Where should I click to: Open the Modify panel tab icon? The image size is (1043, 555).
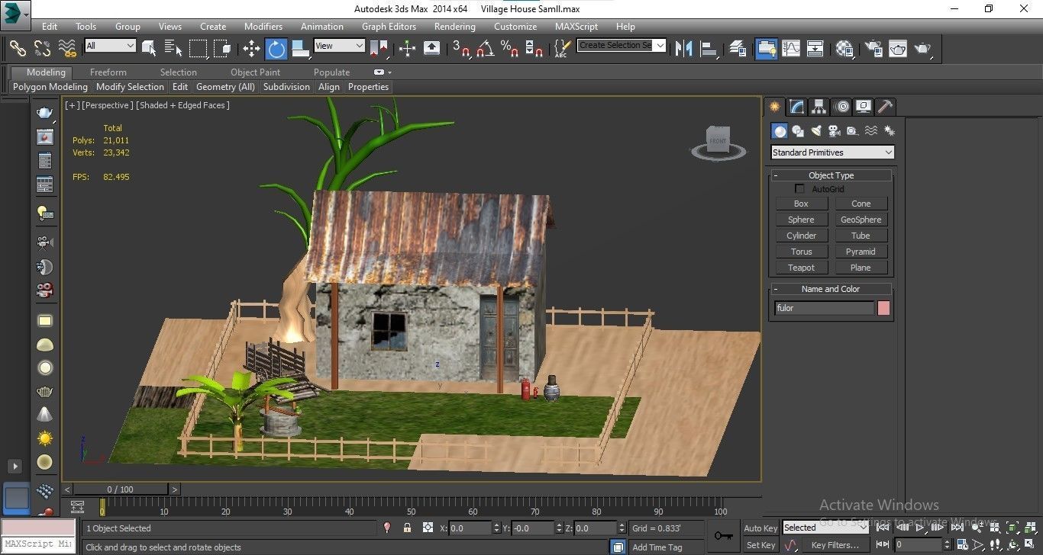coord(796,107)
